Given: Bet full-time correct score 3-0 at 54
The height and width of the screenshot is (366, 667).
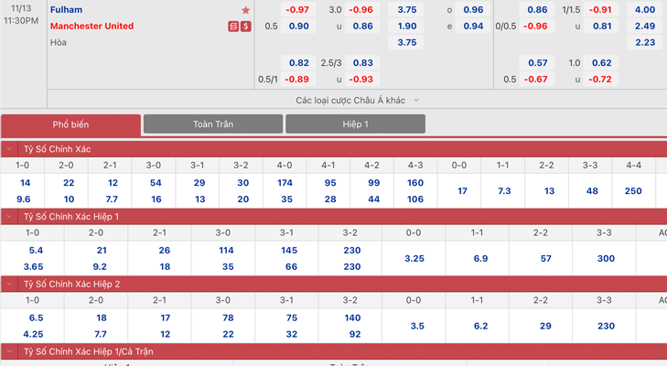Looking at the screenshot, I should point(156,183).
